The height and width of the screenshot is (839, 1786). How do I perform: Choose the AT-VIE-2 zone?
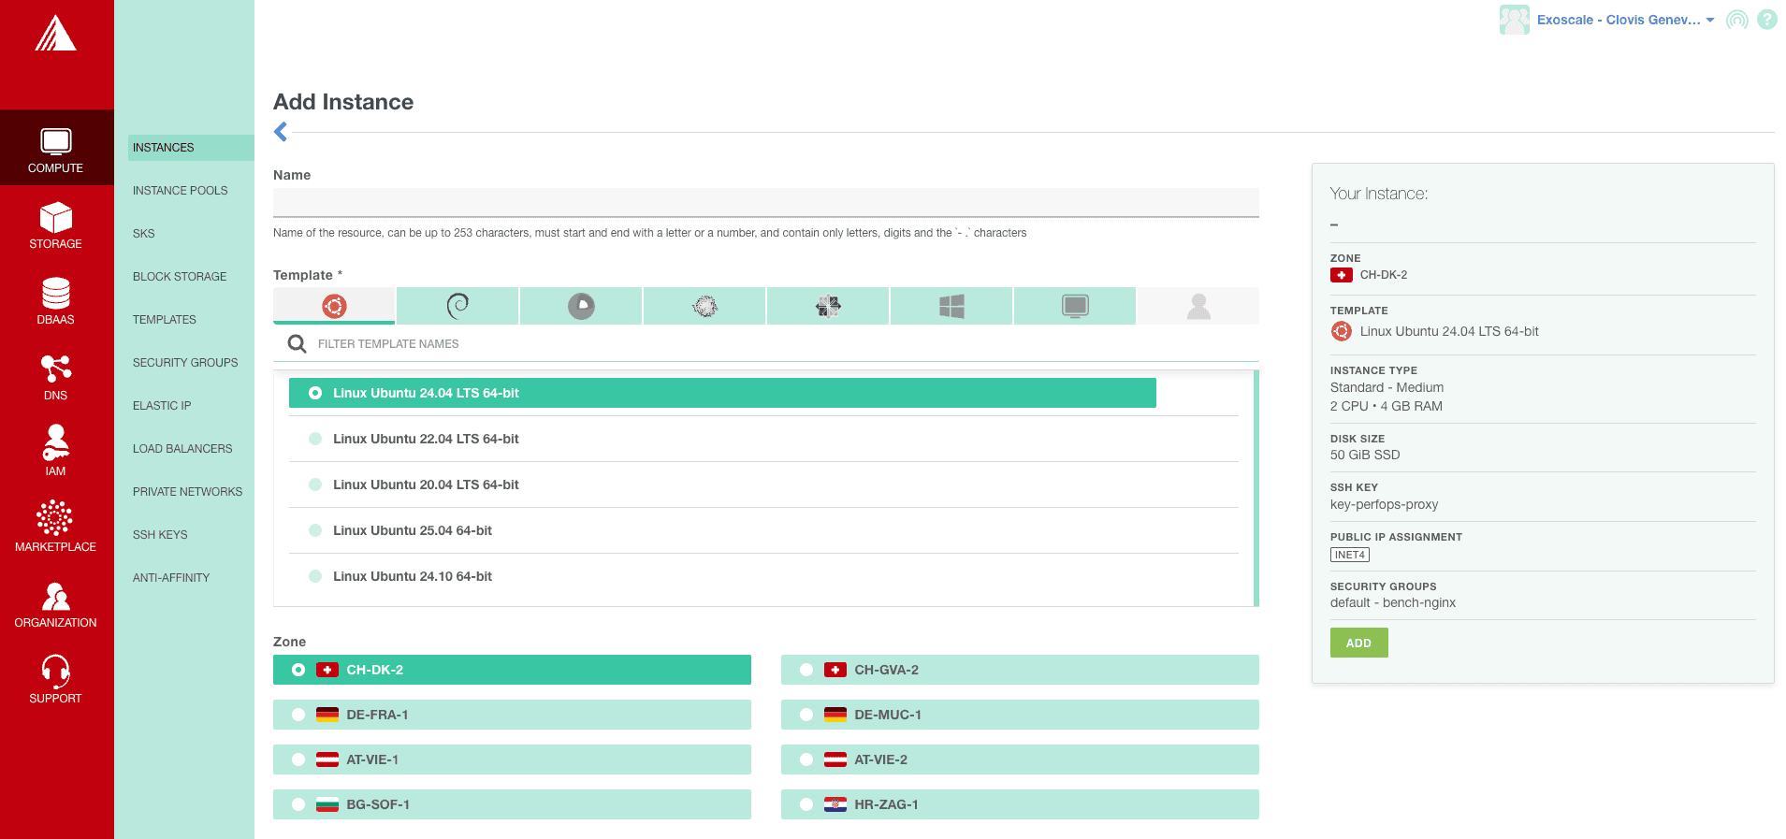[x=1020, y=759]
